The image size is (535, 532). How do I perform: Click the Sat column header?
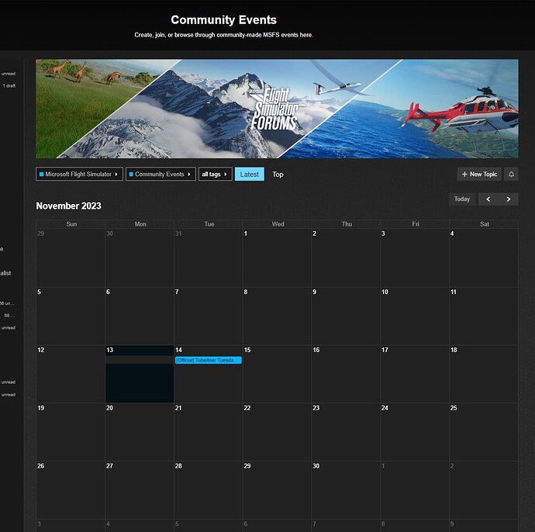point(484,224)
